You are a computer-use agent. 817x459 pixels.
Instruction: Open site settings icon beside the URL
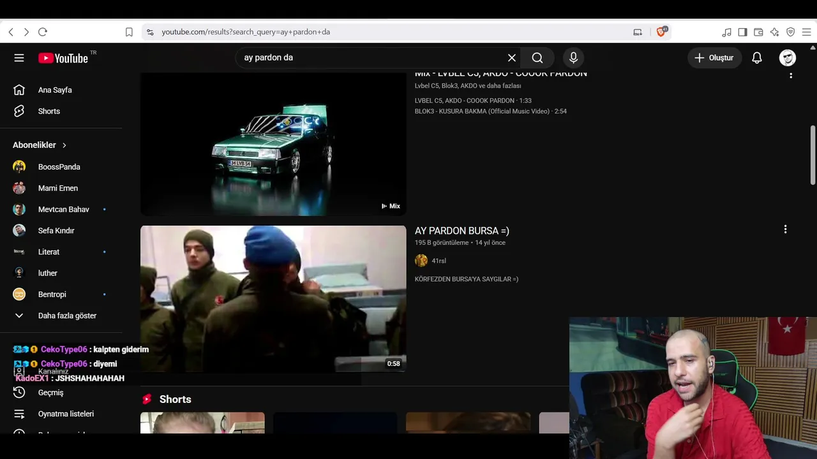click(x=150, y=32)
